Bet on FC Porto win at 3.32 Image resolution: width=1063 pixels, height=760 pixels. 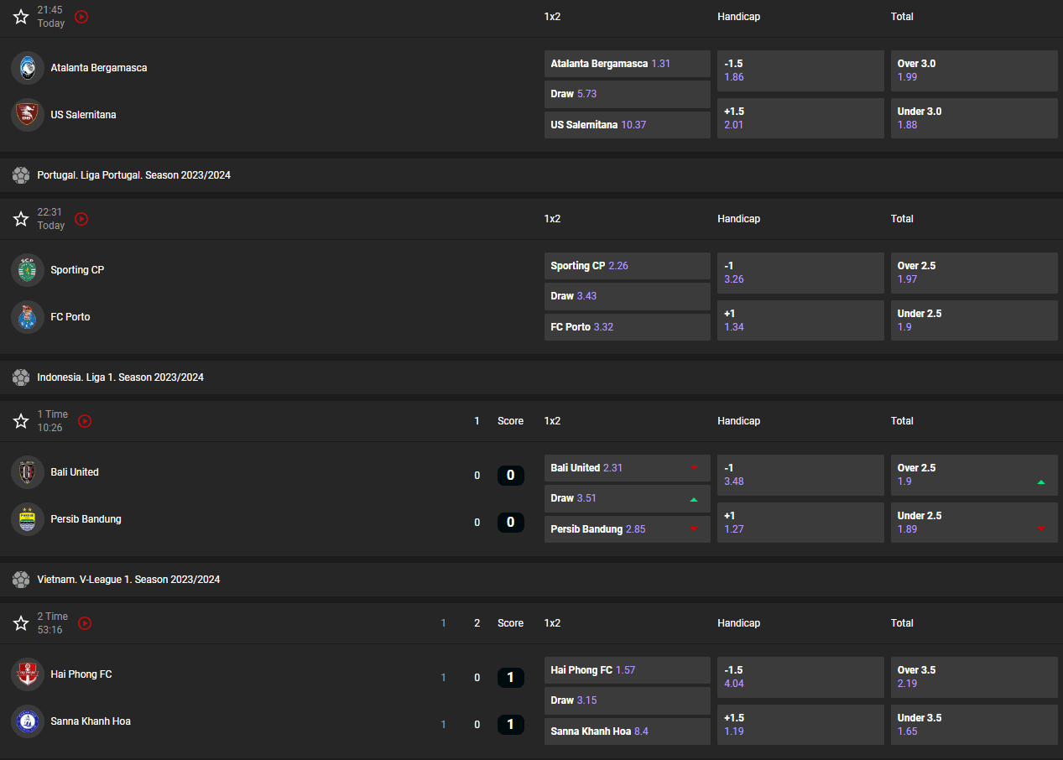coord(628,327)
